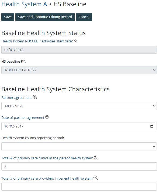159x195 pixels.
Task: Click help icon beside total primary care providers
Action: click(x=95, y=178)
